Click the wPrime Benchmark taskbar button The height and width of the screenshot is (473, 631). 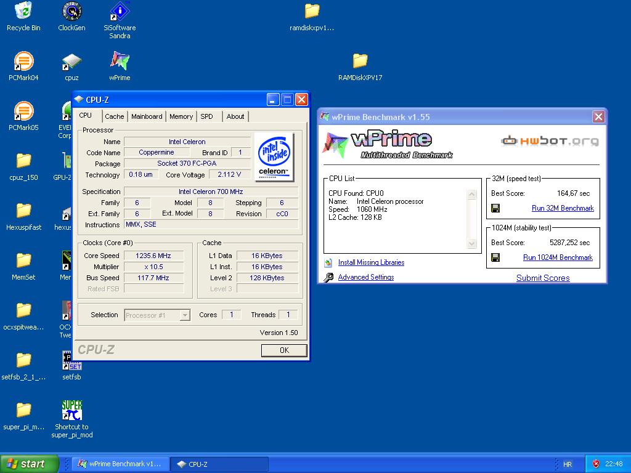coord(120,464)
